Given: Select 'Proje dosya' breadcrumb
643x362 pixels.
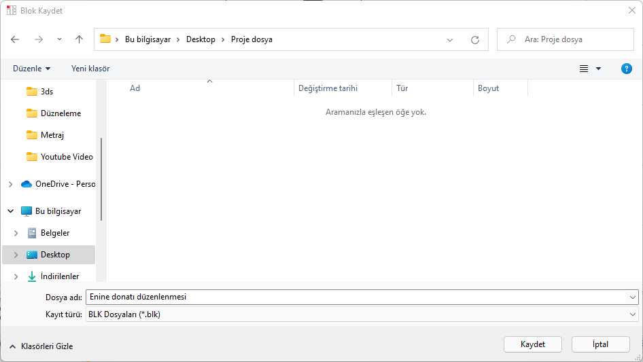Looking at the screenshot, I should point(251,39).
